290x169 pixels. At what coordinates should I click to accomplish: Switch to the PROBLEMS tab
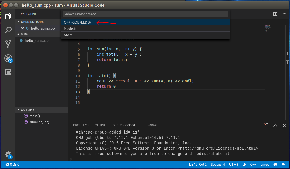click(81, 125)
